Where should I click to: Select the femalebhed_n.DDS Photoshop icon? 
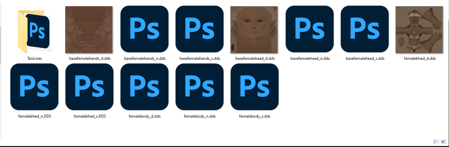34,87
